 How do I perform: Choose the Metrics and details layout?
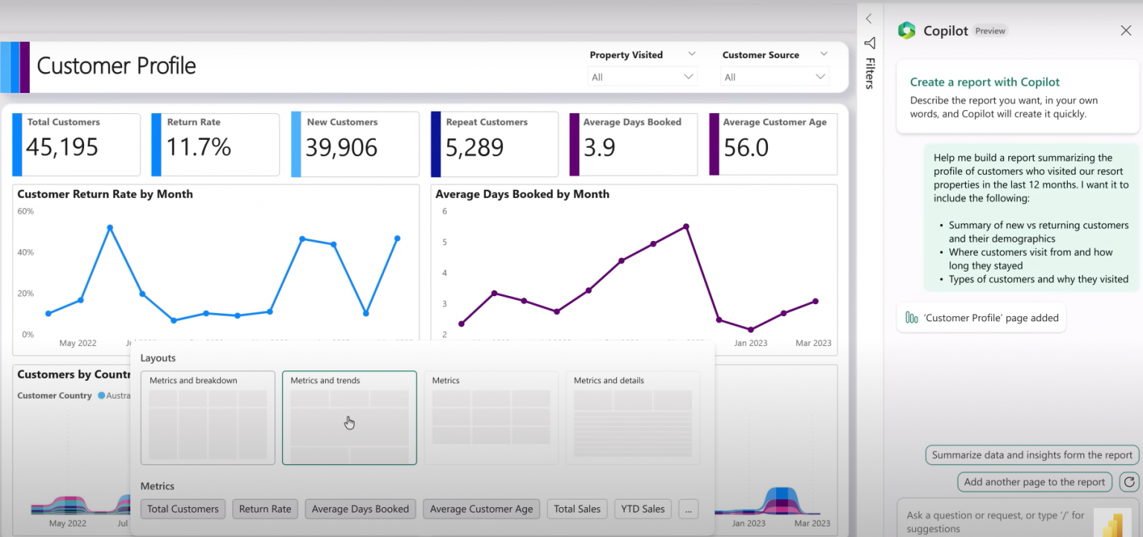tap(632, 417)
